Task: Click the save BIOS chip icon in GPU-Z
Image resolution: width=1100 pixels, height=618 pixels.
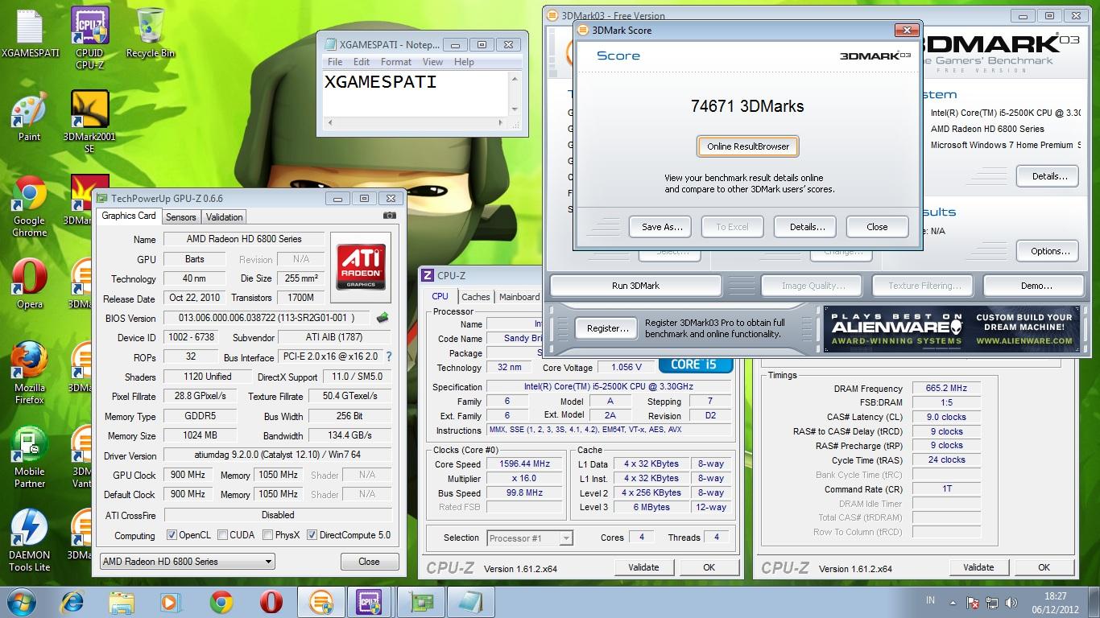Action: [x=383, y=318]
